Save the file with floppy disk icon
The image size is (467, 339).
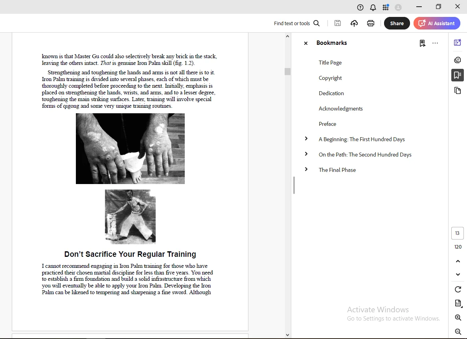pyautogui.click(x=337, y=23)
